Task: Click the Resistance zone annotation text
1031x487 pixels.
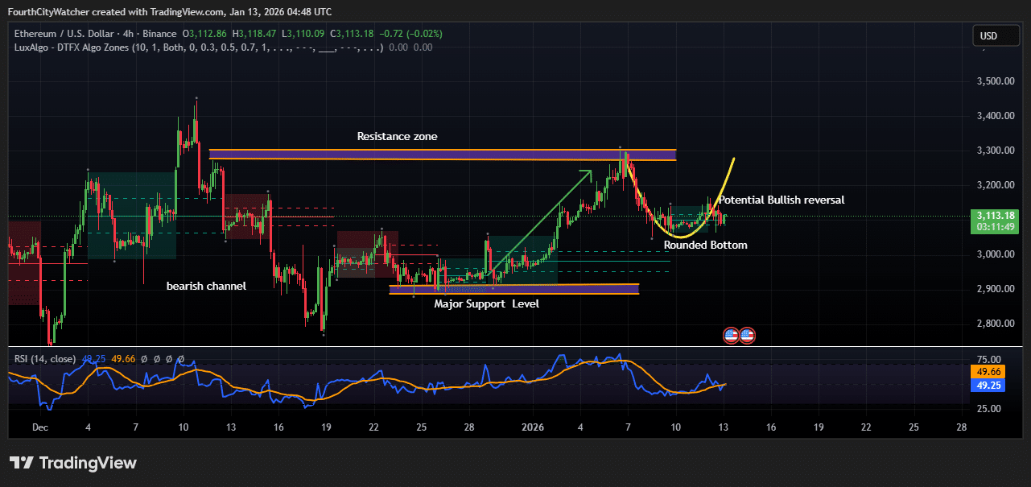Action: [398, 137]
